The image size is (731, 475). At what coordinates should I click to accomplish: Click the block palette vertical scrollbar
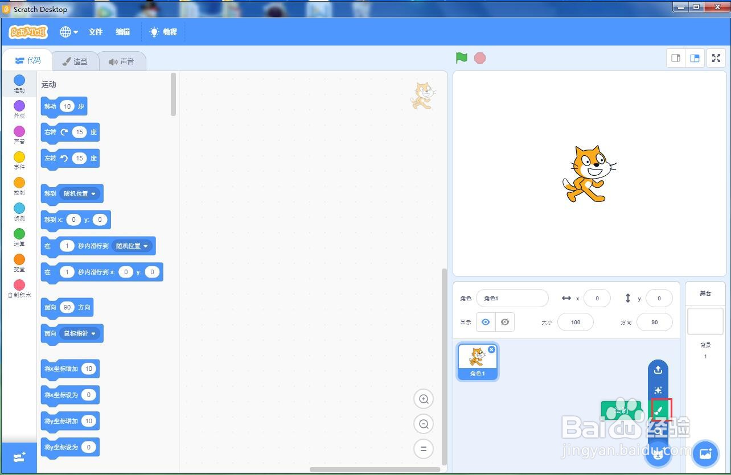(x=174, y=94)
